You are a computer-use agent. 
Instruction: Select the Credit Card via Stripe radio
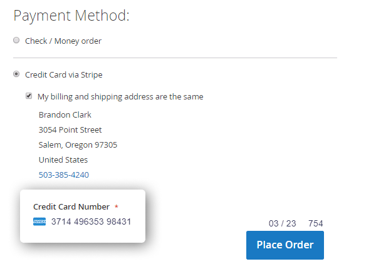pos(16,74)
